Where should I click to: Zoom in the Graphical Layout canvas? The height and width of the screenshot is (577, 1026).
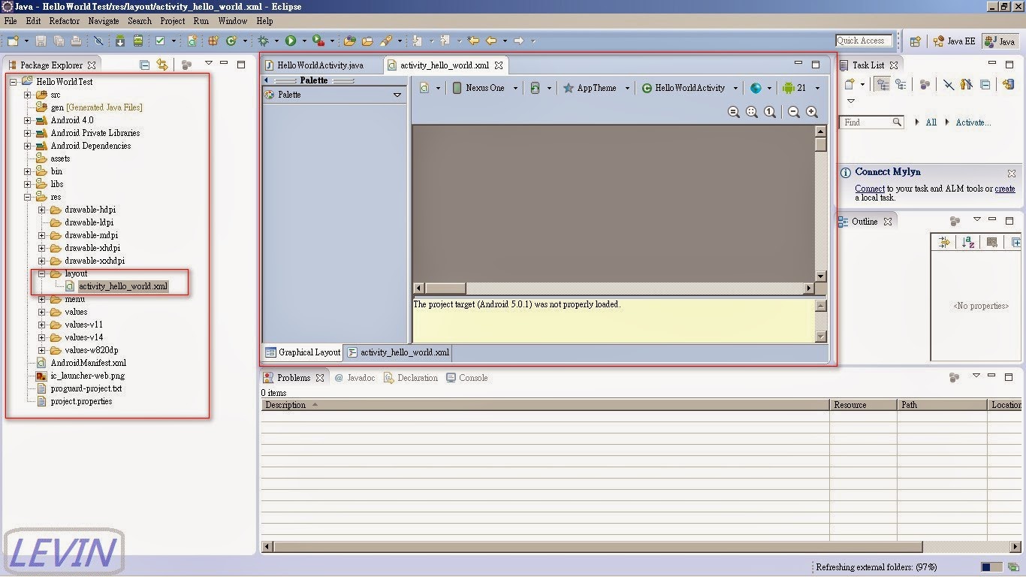pos(812,112)
